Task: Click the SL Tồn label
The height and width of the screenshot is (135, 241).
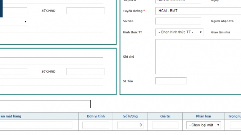Action: 128,81
